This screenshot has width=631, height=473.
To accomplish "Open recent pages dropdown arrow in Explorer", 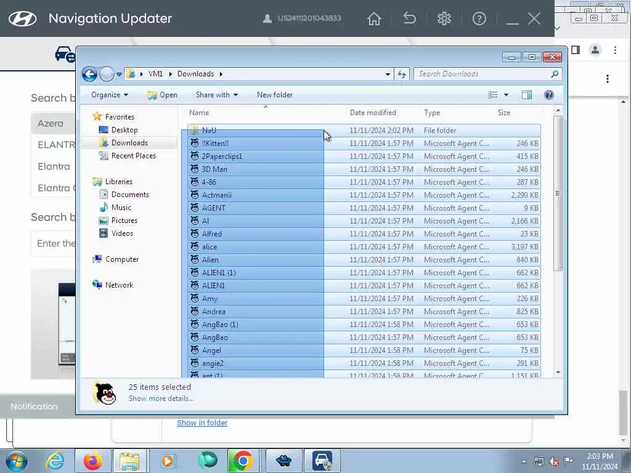I will coord(119,75).
